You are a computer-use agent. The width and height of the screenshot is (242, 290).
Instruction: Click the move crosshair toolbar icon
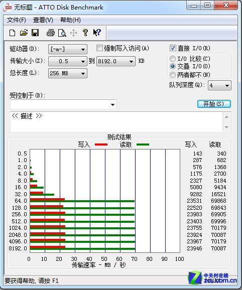[73, 33]
